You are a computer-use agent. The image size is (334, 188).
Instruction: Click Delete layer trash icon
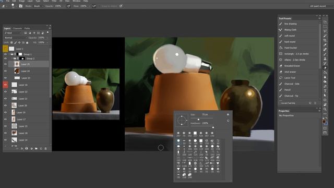(45, 148)
